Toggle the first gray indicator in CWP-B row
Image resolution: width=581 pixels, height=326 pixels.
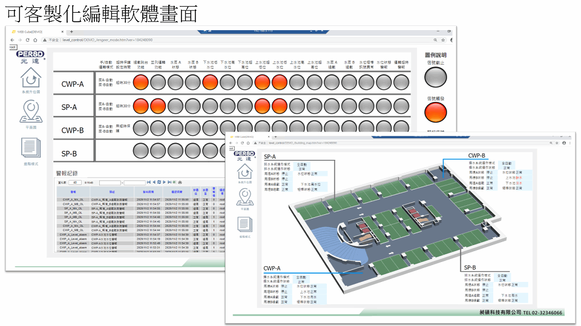140,128
